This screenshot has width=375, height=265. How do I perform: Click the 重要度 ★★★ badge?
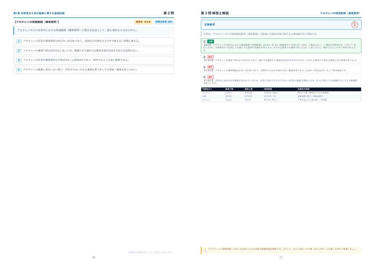click(x=143, y=22)
